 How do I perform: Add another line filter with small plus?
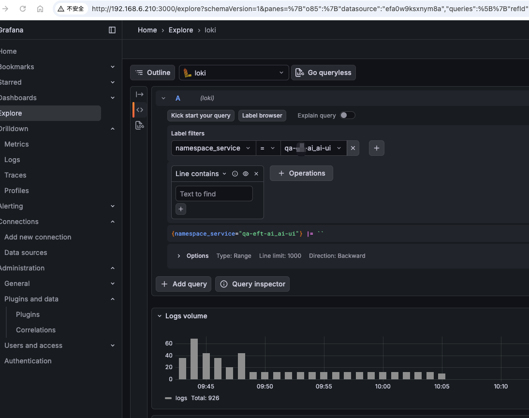tap(181, 209)
